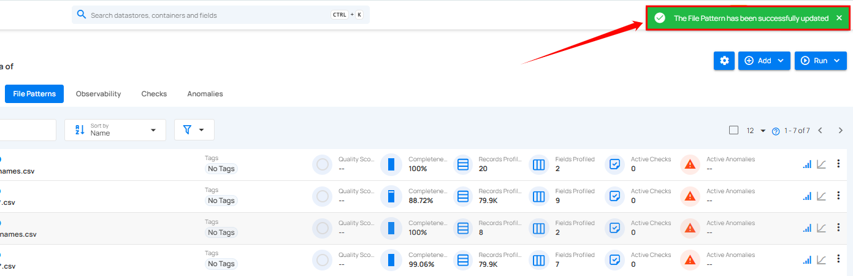
Task: Click the Add button
Action: tap(764, 61)
